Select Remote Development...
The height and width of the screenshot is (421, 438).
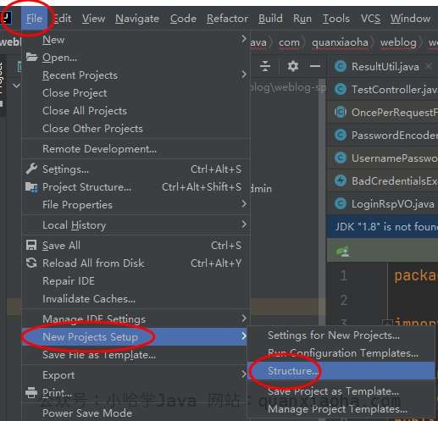(136, 149)
